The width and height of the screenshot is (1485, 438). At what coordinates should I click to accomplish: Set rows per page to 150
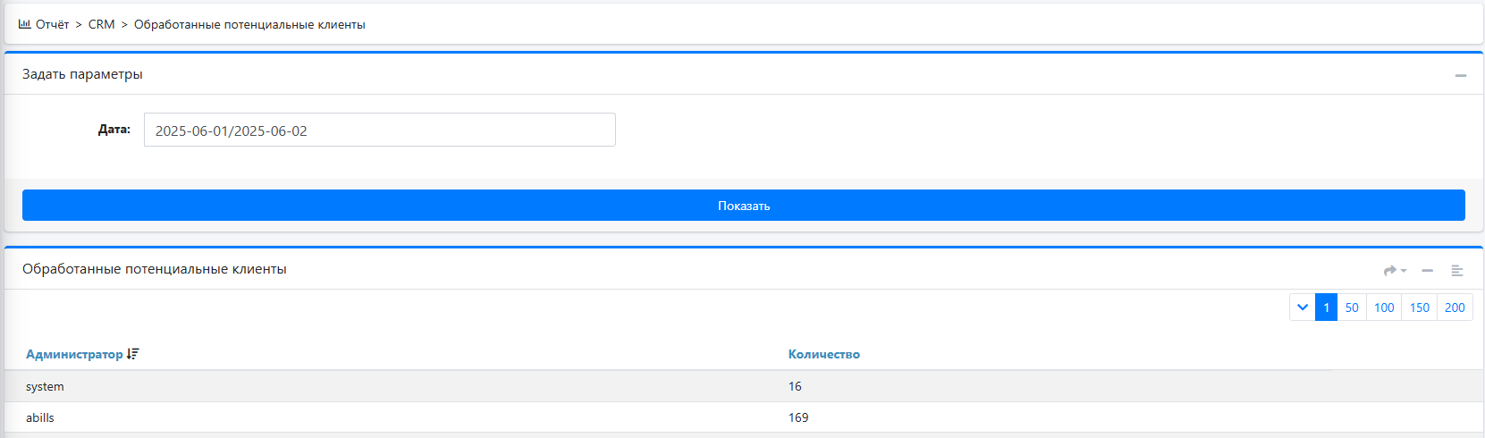pyautogui.click(x=1420, y=307)
